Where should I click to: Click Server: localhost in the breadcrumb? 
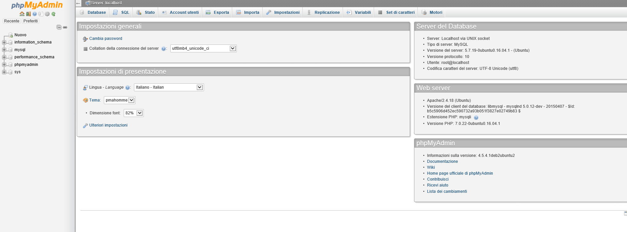click(x=106, y=3)
